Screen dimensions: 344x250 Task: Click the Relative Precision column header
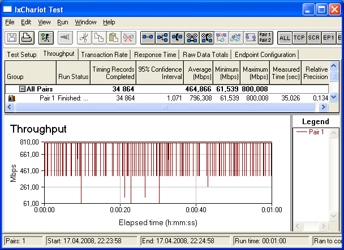[x=316, y=73]
